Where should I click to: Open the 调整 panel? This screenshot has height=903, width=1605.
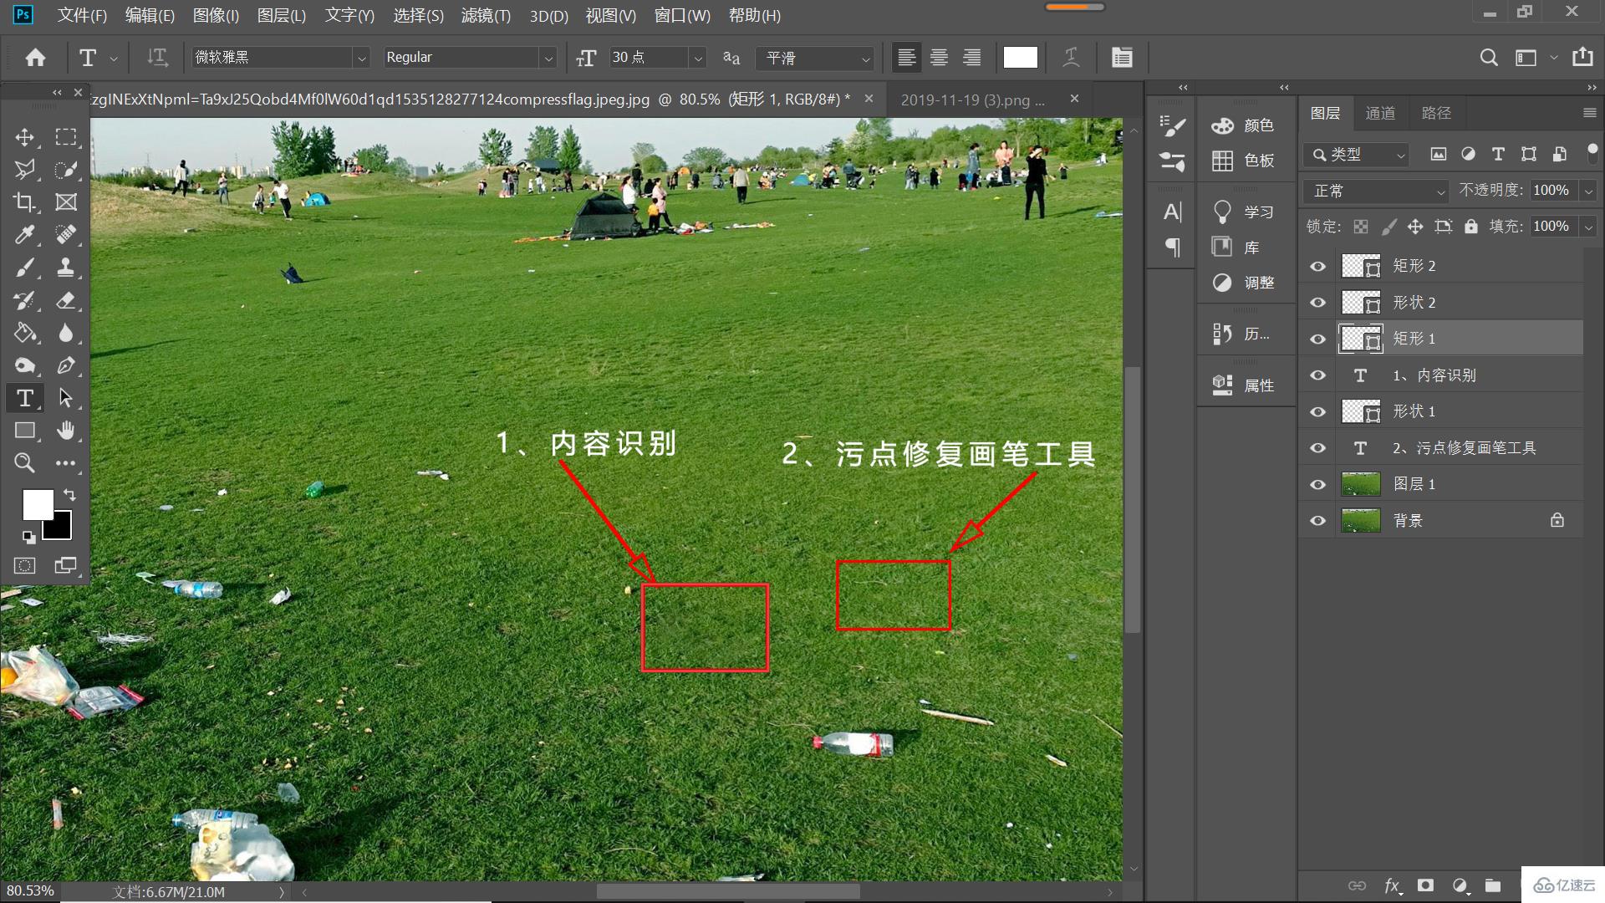tap(1243, 283)
